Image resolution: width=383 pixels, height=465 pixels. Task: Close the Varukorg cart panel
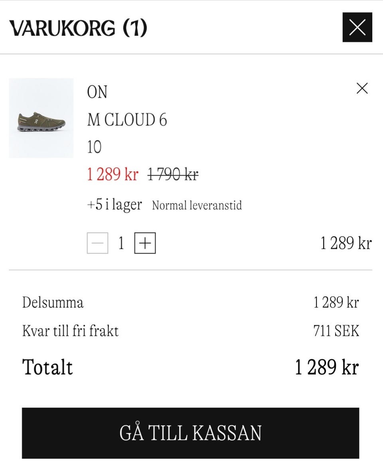(357, 28)
